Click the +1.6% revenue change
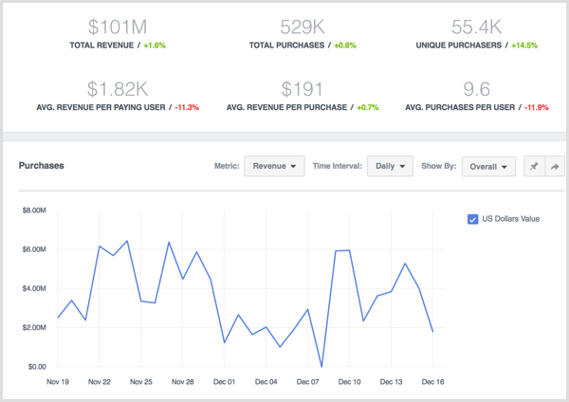569x402 pixels. coord(155,46)
